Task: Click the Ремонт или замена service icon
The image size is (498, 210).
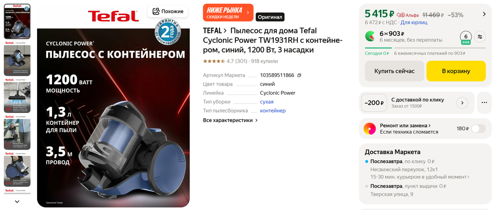Action: click(x=370, y=129)
